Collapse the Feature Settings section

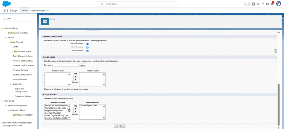pos(2,28)
